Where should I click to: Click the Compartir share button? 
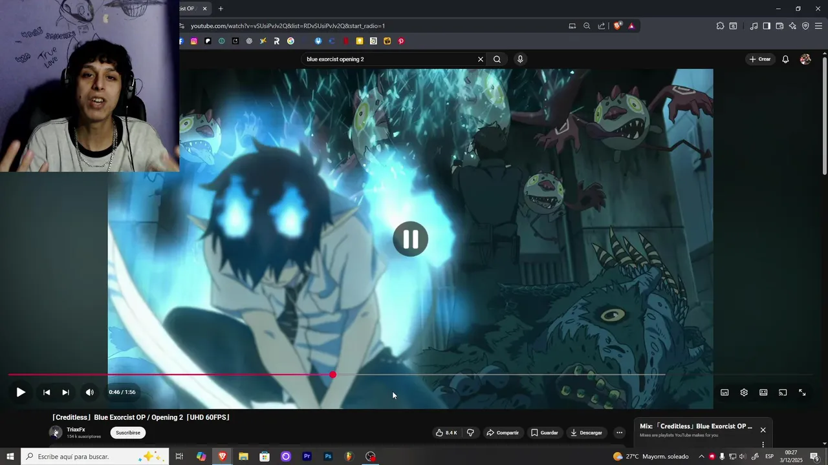pos(503,433)
